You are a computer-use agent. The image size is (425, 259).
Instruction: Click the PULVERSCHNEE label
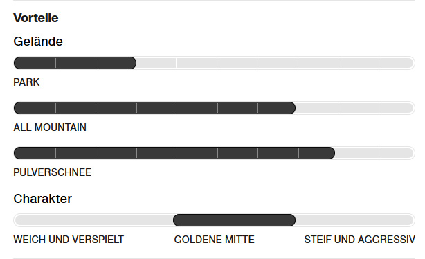pos(53,172)
